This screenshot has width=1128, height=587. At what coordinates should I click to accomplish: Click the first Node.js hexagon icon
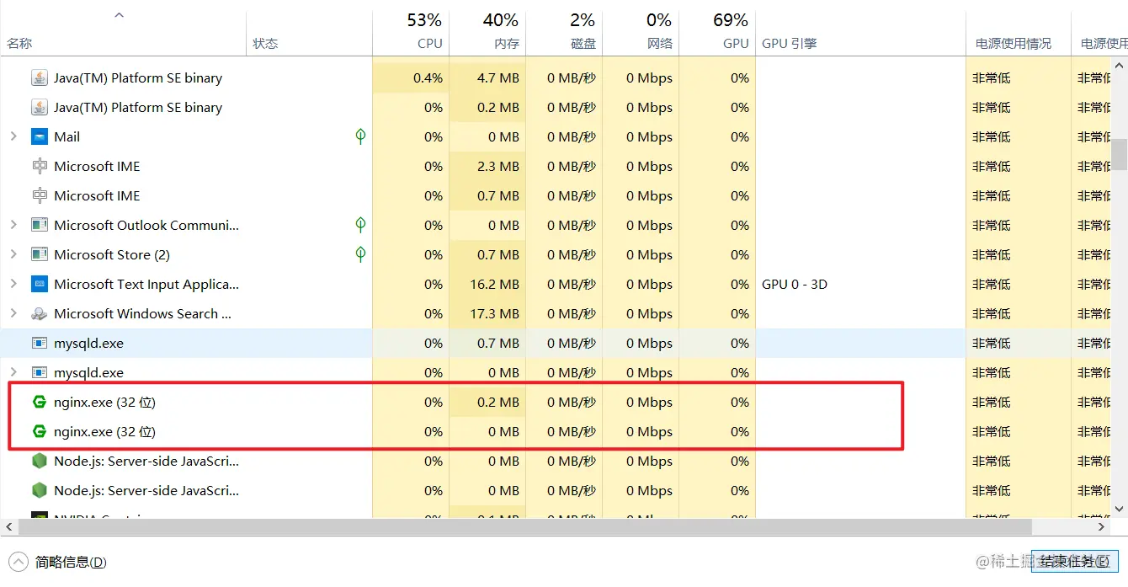click(40, 462)
